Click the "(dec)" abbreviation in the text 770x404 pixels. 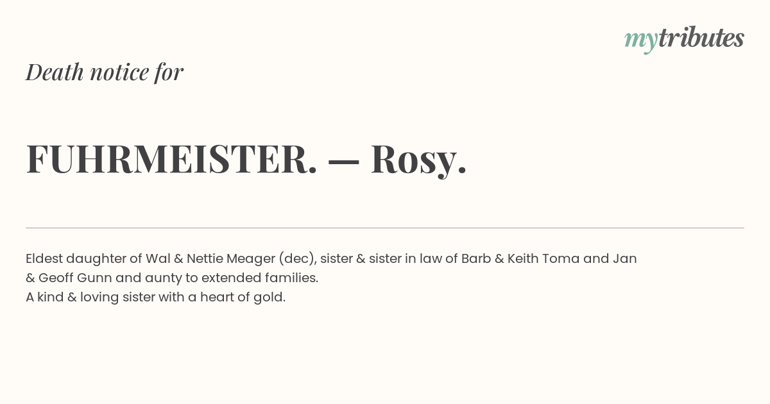pyautogui.click(x=296, y=259)
